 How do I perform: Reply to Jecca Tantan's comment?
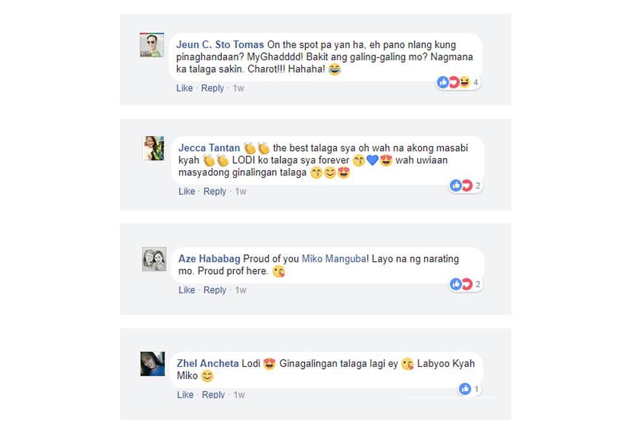click(x=215, y=191)
